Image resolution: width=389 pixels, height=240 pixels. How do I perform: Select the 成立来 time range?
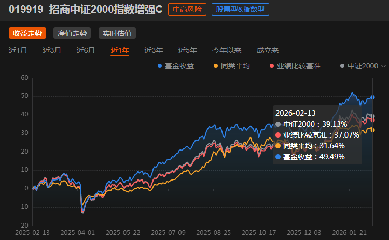click(268, 51)
